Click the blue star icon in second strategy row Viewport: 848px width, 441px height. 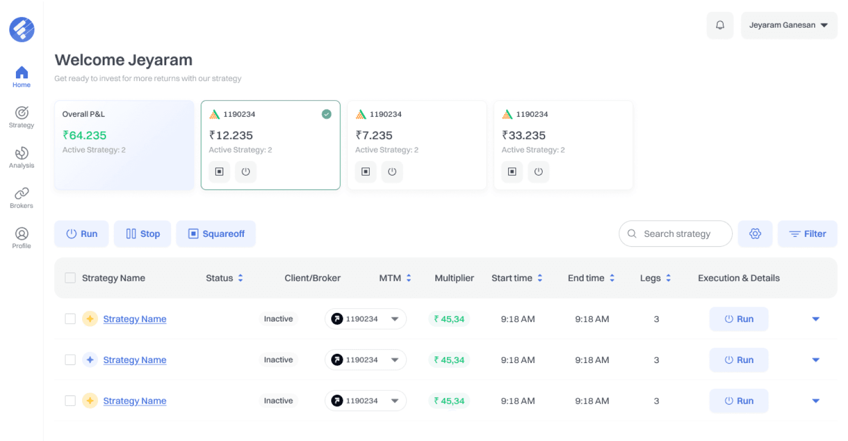click(x=90, y=360)
